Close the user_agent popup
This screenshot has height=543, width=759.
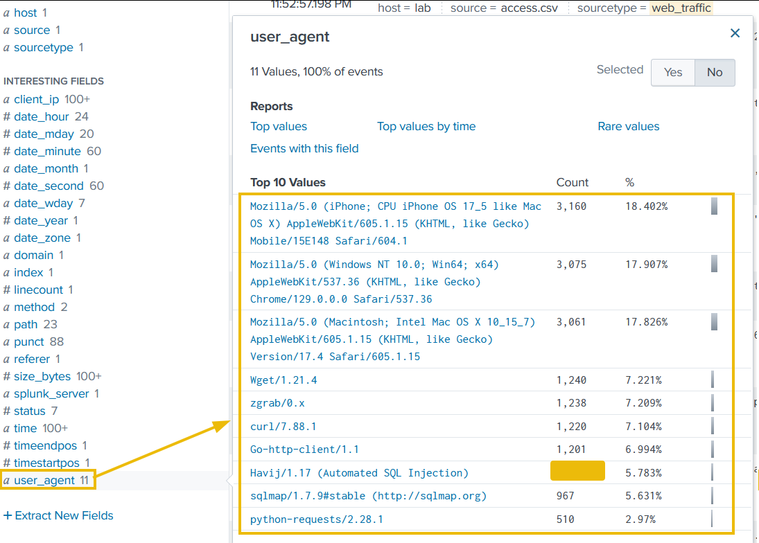[735, 33]
